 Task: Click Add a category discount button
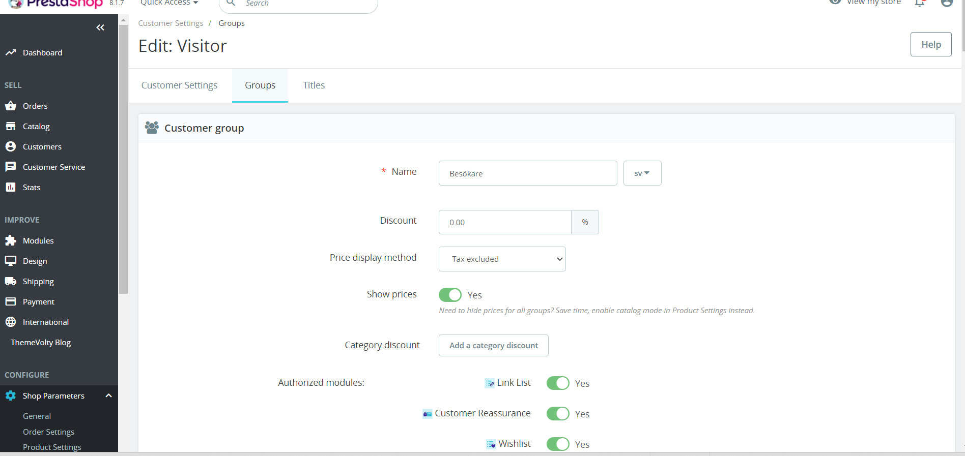pyautogui.click(x=494, y=346)
